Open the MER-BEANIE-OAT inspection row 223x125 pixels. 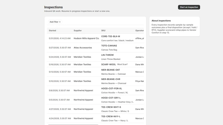[95, 72]
